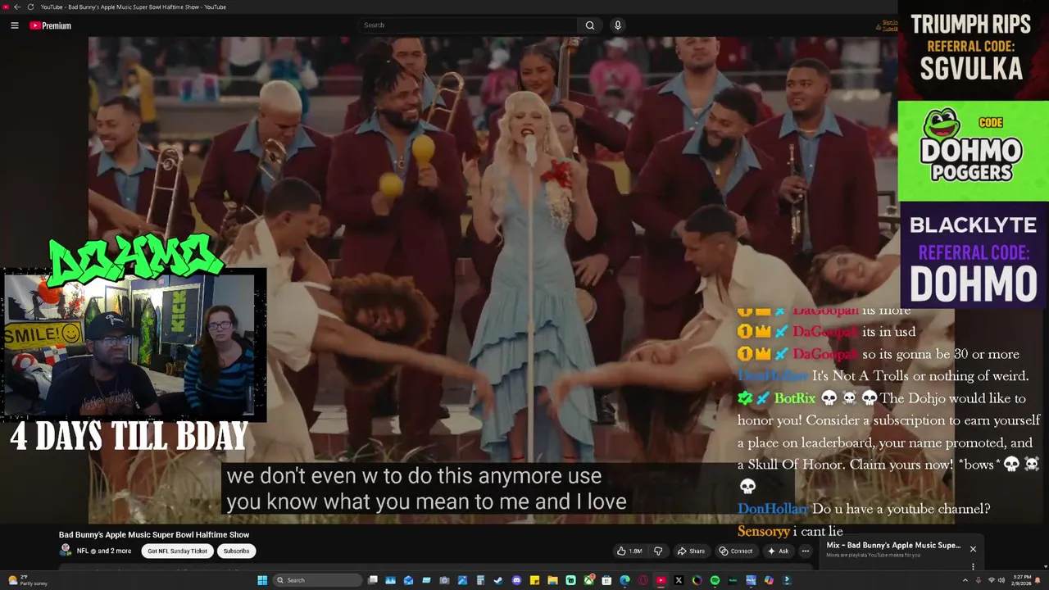
Task: Click the YouTube search text field
Action: pos(467,25)
